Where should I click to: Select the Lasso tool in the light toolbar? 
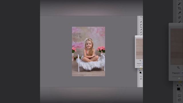[141, 22]
